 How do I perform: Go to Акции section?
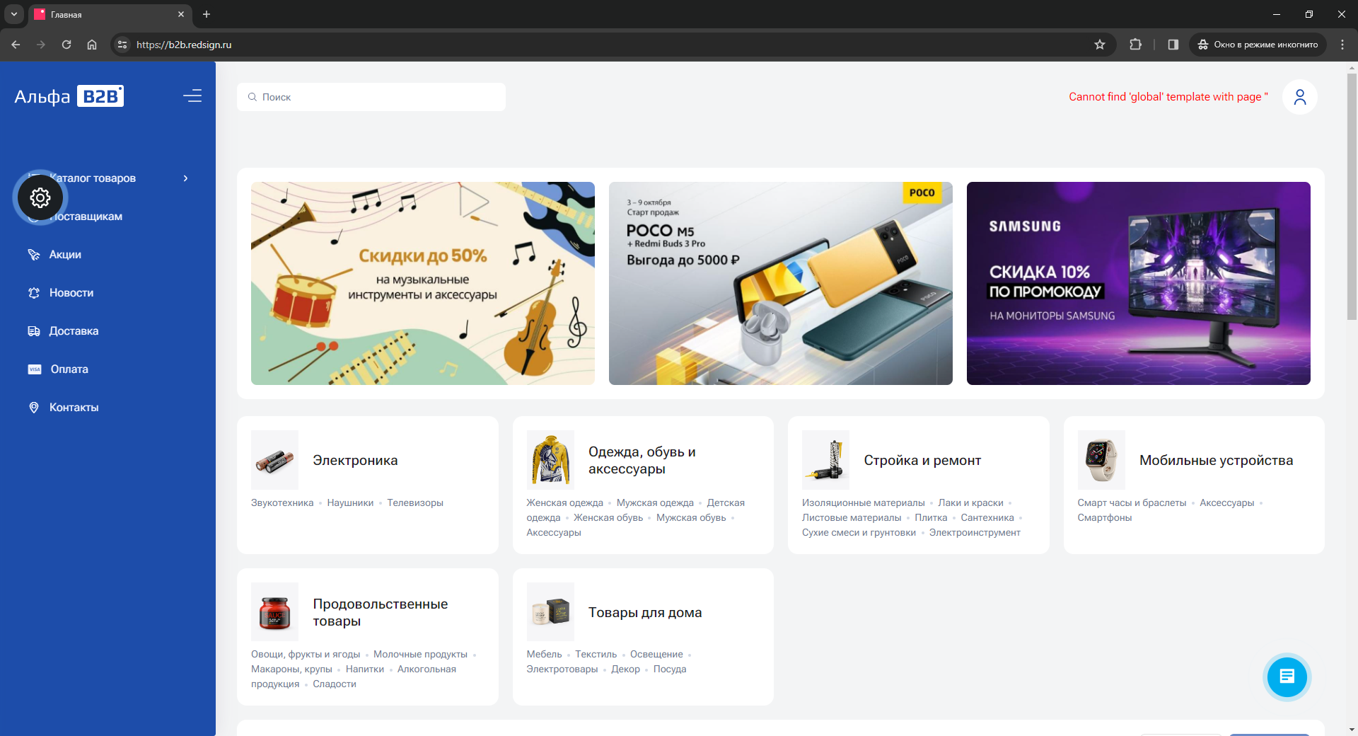65,255
